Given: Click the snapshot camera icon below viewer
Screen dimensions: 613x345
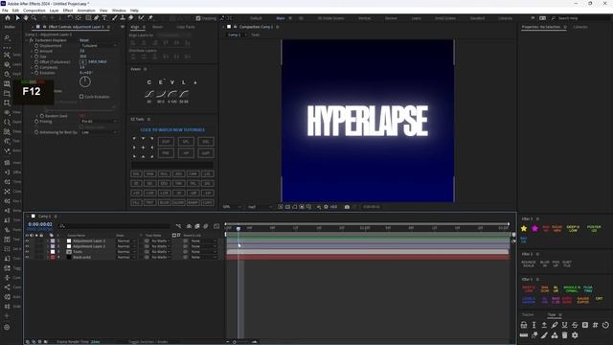Looking at the screenshot, I should [347, 207].
